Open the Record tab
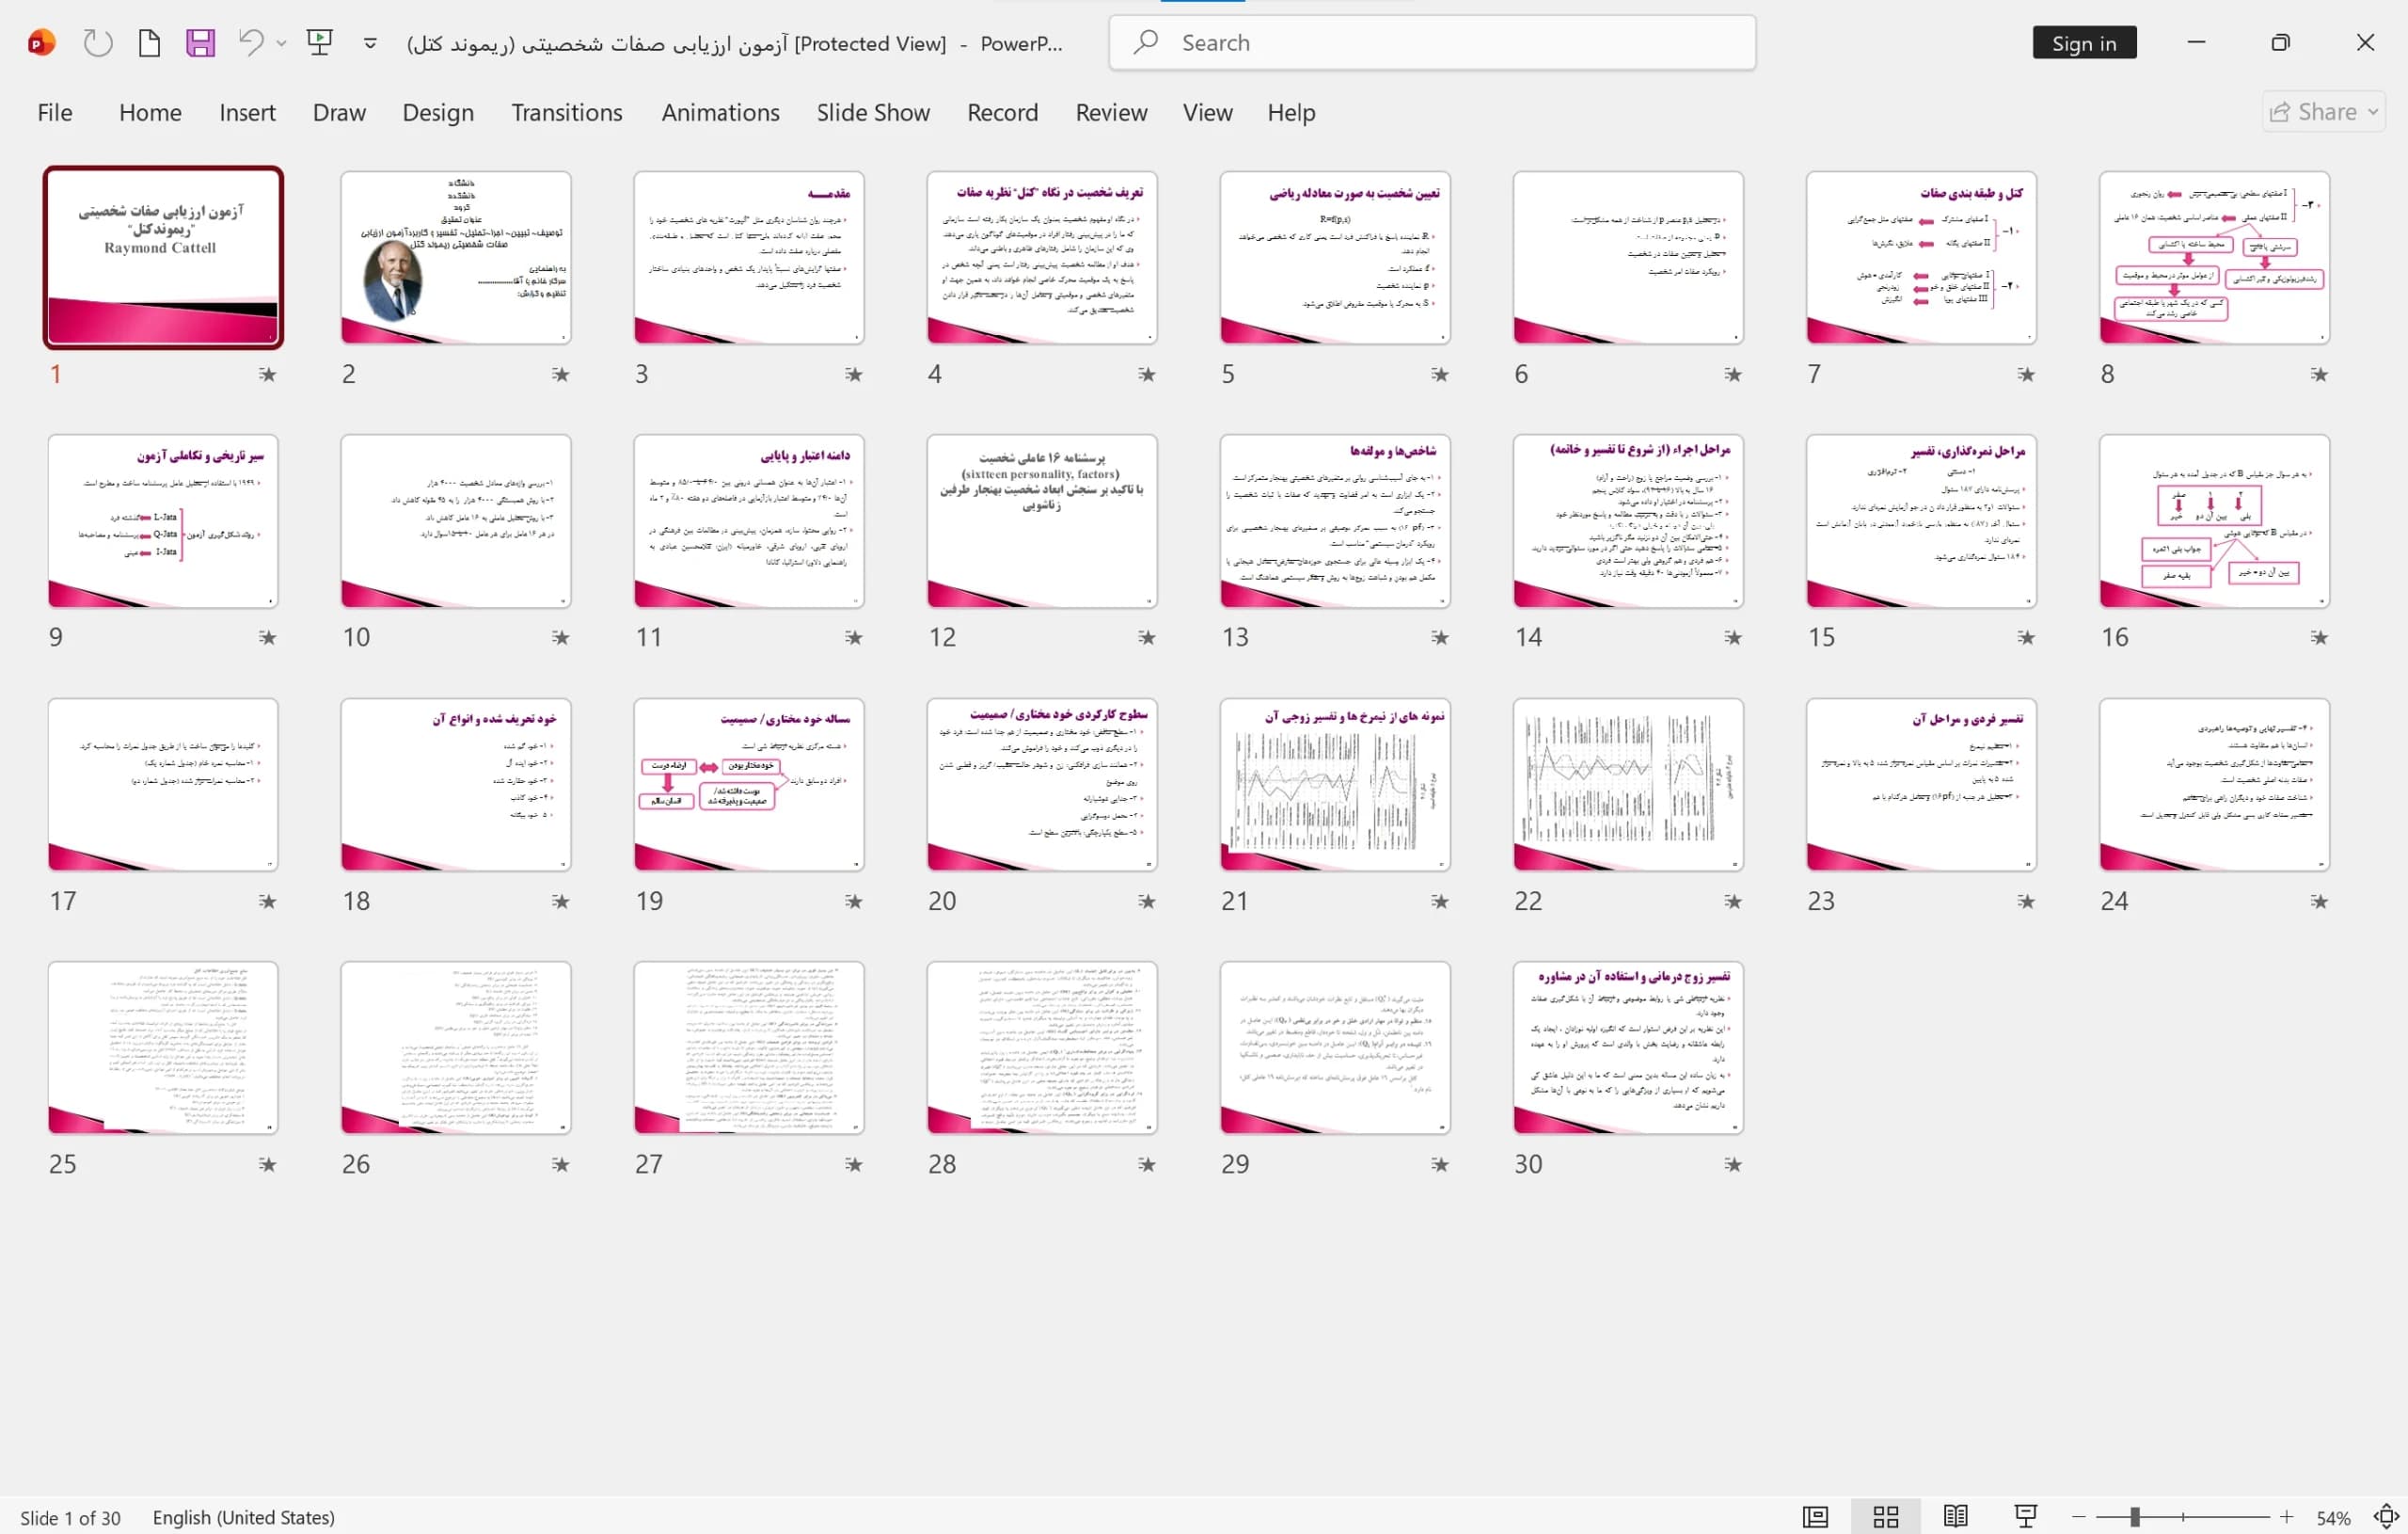 pyautogui.click(x=1002, y=112)
